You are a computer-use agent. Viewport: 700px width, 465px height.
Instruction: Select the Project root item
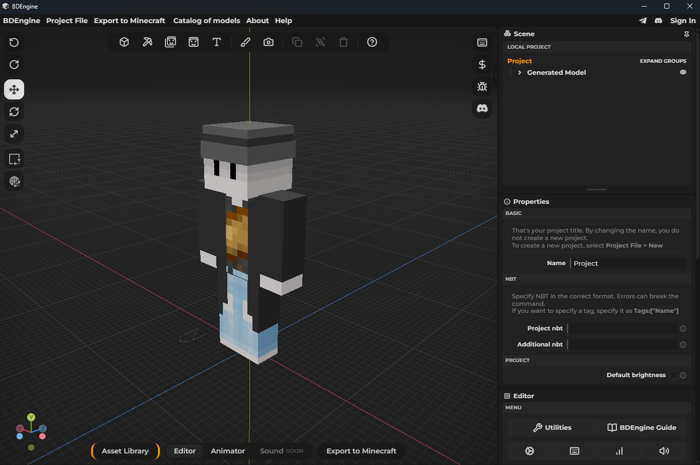519,61
